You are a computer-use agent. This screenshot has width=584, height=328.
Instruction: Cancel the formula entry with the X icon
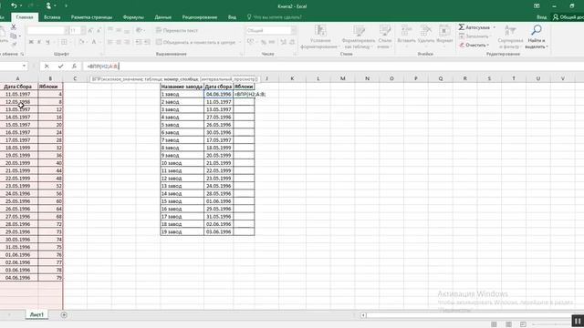tap(47, 67)
